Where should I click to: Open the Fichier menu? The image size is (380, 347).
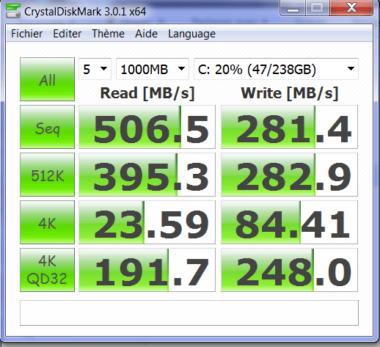(x=26, y=34)
